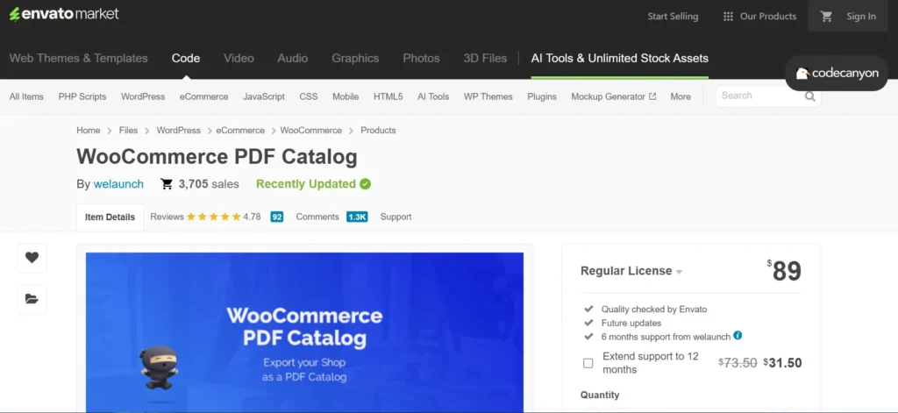Go to WordPress breadcrumb

pos(179,131)
